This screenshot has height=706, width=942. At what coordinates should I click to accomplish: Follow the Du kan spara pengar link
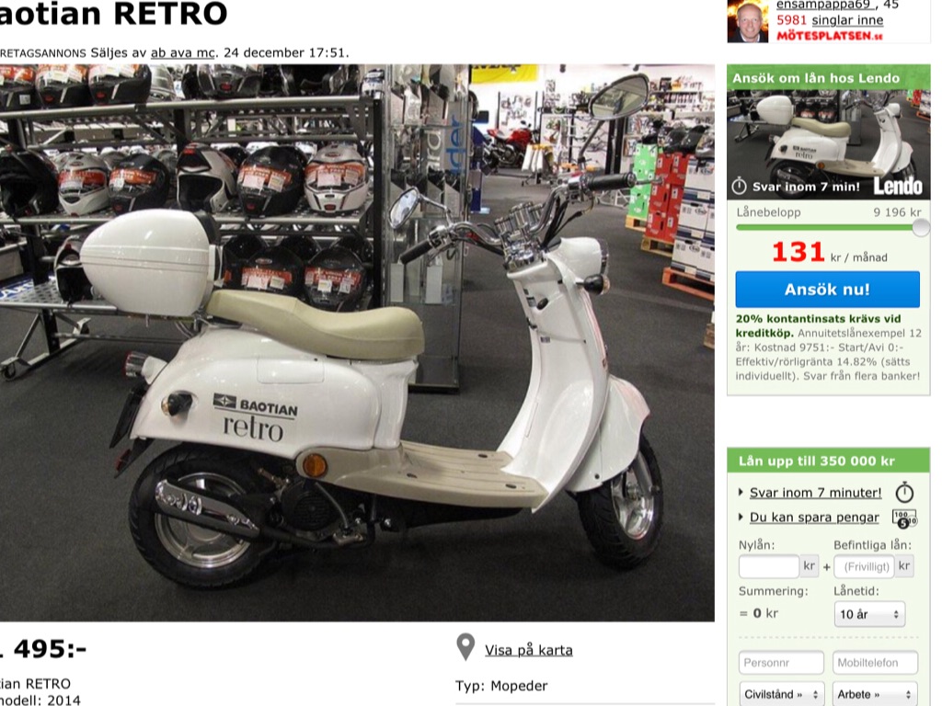pyautogui.click(x=814, y=518)
